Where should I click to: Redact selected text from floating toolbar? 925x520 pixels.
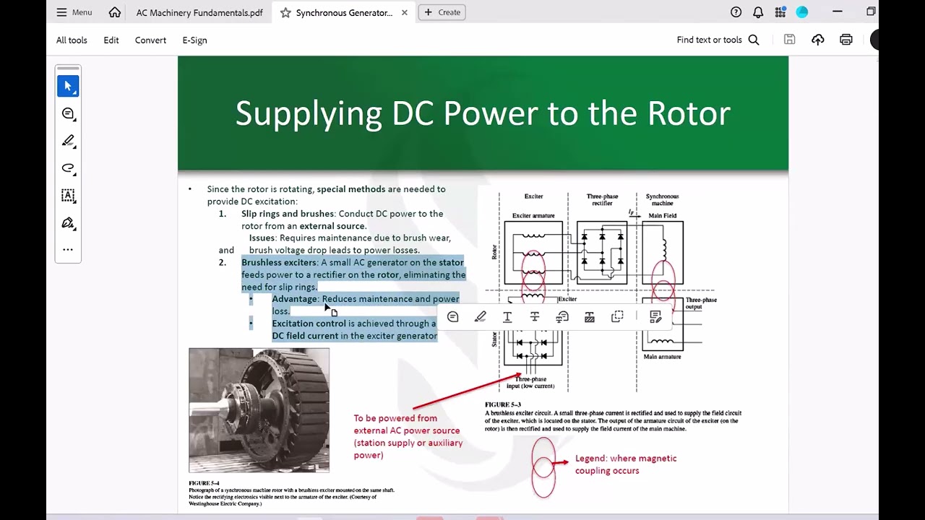pyautogui.click(x=590, y=317)
